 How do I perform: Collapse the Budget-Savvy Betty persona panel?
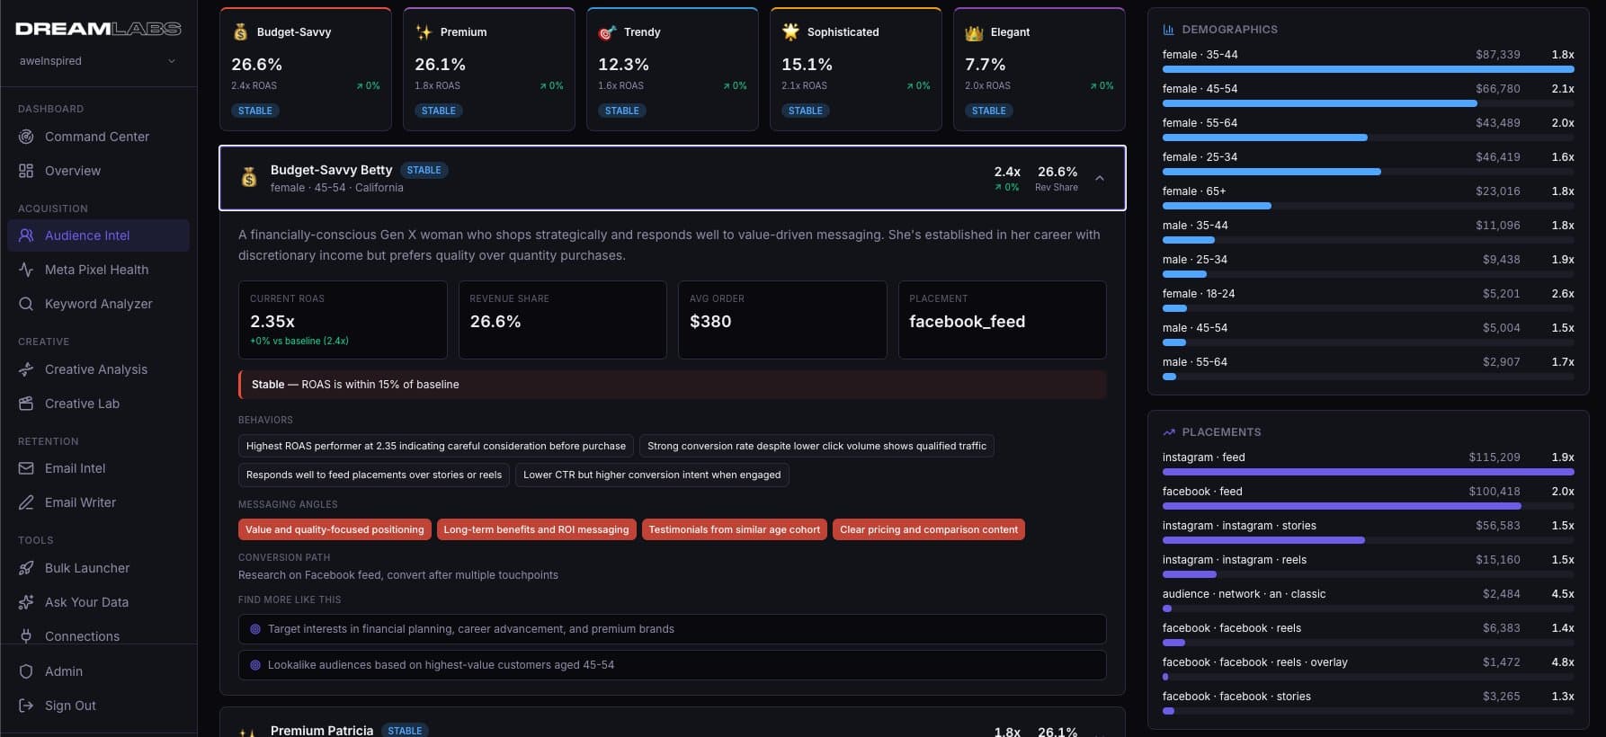[x=1099, y=178]
